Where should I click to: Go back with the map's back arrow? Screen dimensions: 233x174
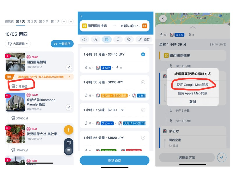(163, 19)
